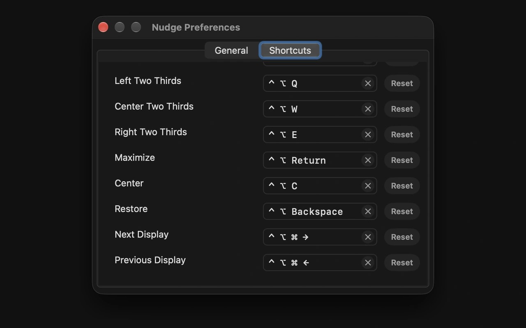Clear the Center shortcut
This screenshot has width=526, height=328.
[x=368, y=186]
